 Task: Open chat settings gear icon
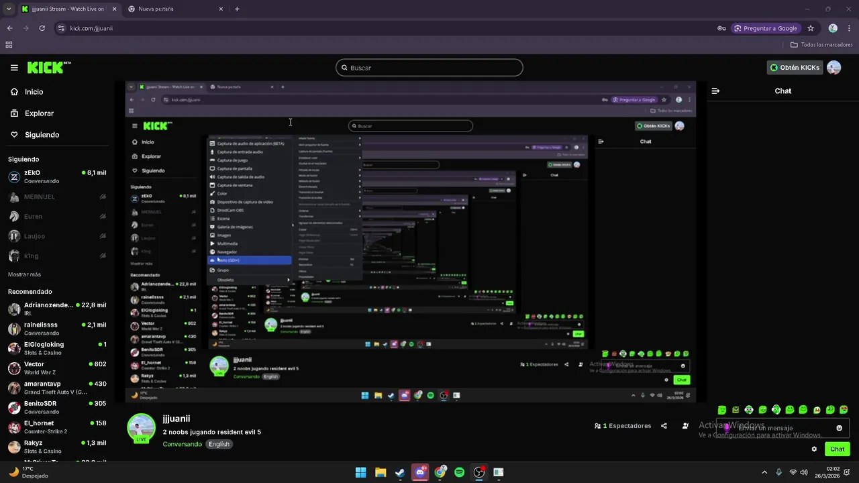coord(815,449)
